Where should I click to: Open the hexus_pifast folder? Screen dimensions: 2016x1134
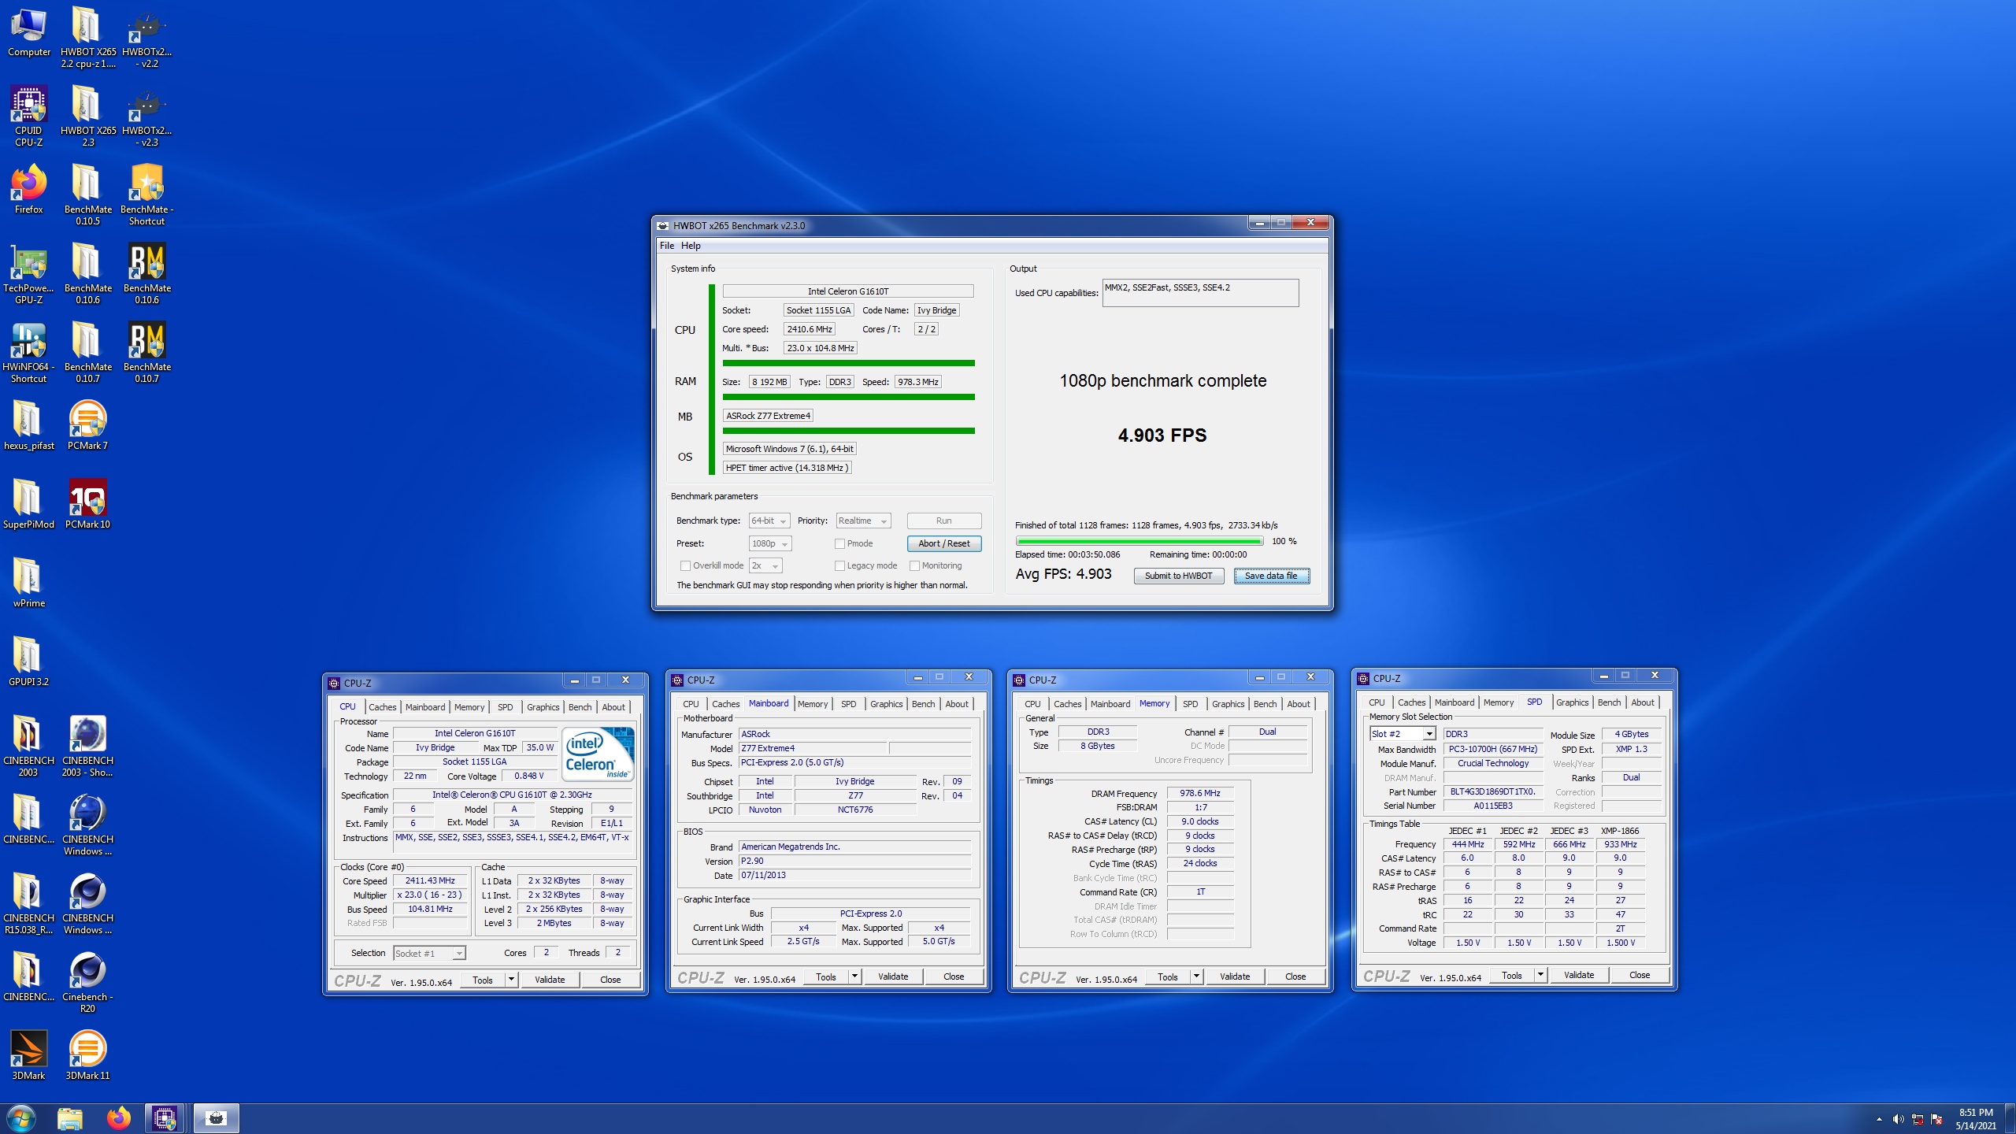pos(29,425)
